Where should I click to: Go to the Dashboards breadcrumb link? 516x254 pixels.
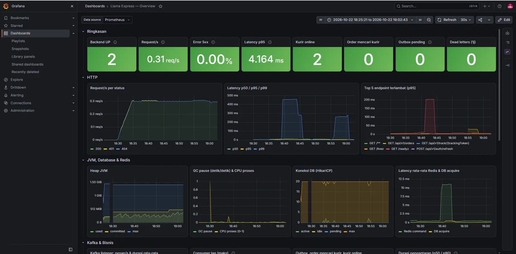click(95, 6)
